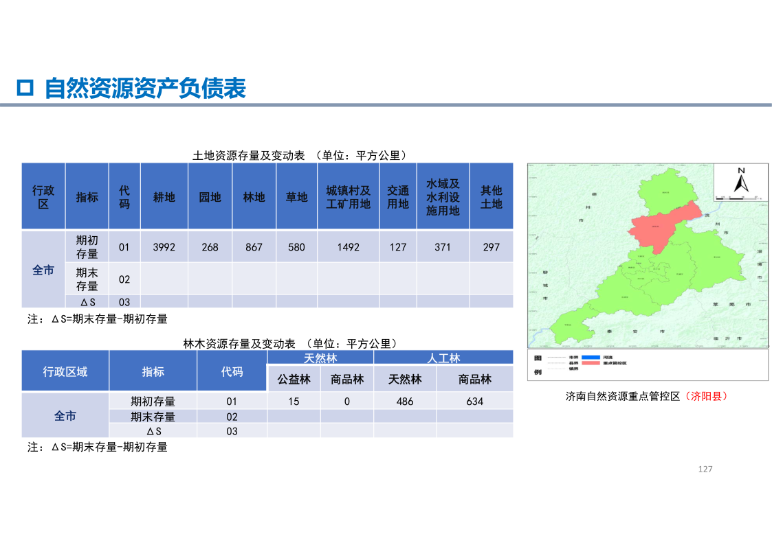This screenshot has height=545, width=772.
Task: Select 全市 cell in the land resource table
Action: [43, 270]
